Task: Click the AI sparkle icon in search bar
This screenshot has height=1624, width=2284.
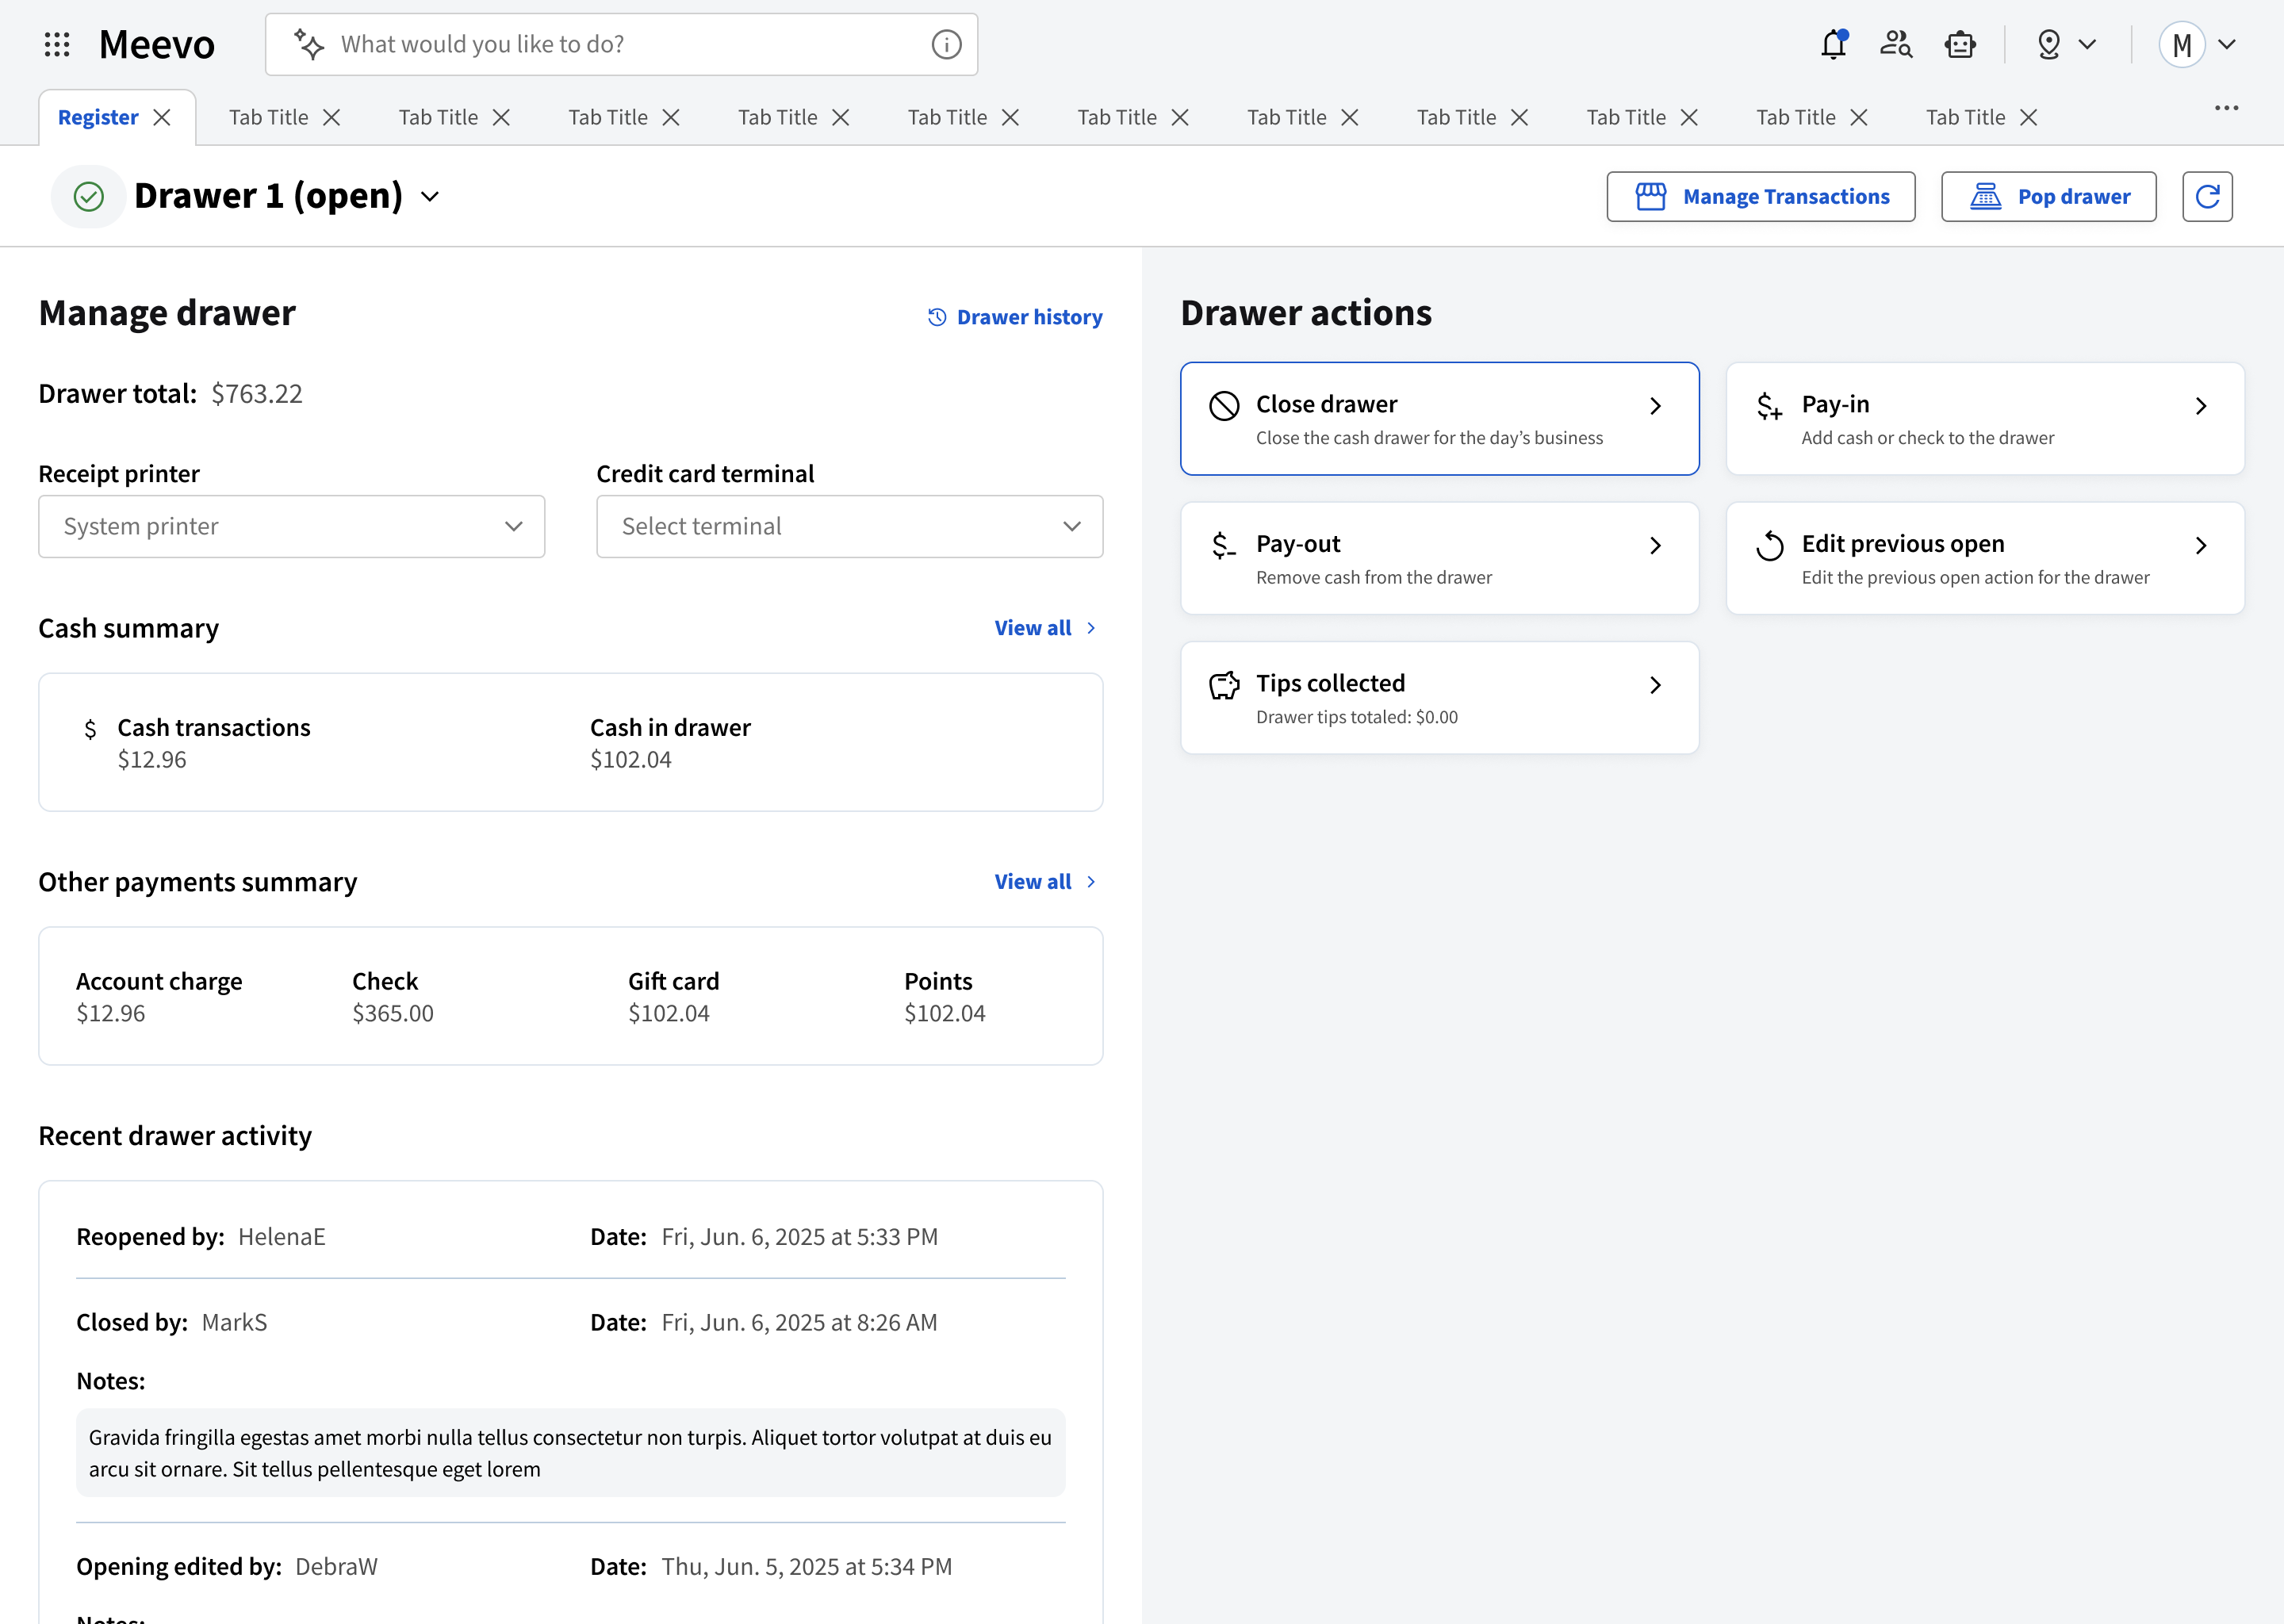Action: pos(308,44)
